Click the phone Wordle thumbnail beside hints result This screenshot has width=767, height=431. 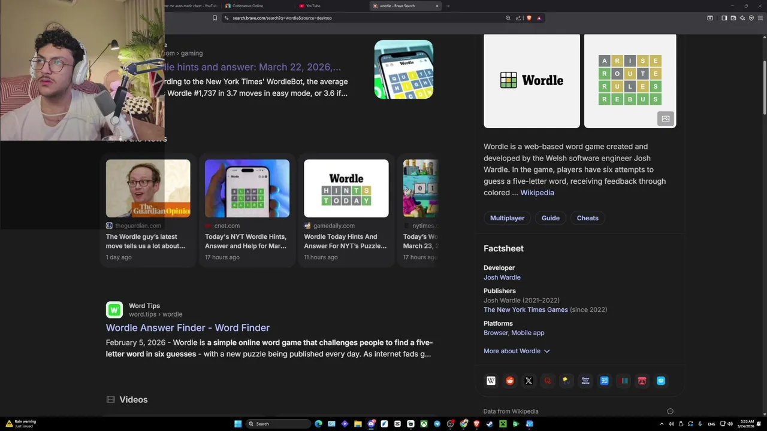pos(403,69)
